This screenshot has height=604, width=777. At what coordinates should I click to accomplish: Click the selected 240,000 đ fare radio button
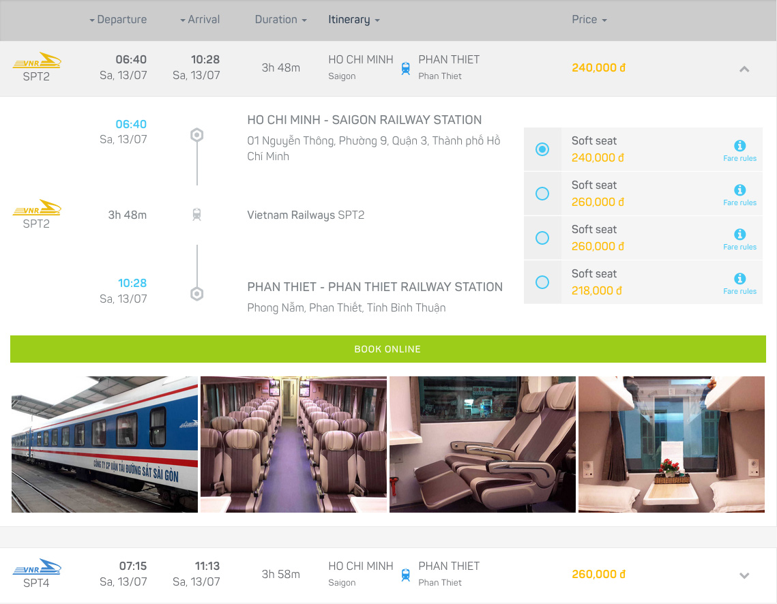[542, 149]
